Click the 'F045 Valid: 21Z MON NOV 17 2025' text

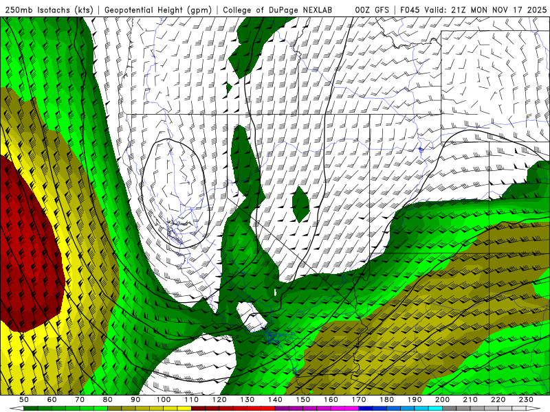click(474, 10)
